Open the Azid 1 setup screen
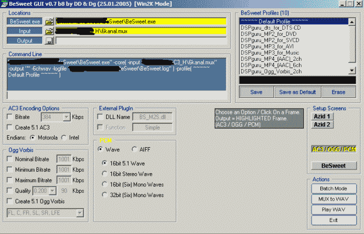Screen dimensions: 364x234 tap(322, 116)
